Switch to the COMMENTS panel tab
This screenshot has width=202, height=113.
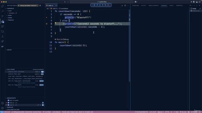click(179, 6)
